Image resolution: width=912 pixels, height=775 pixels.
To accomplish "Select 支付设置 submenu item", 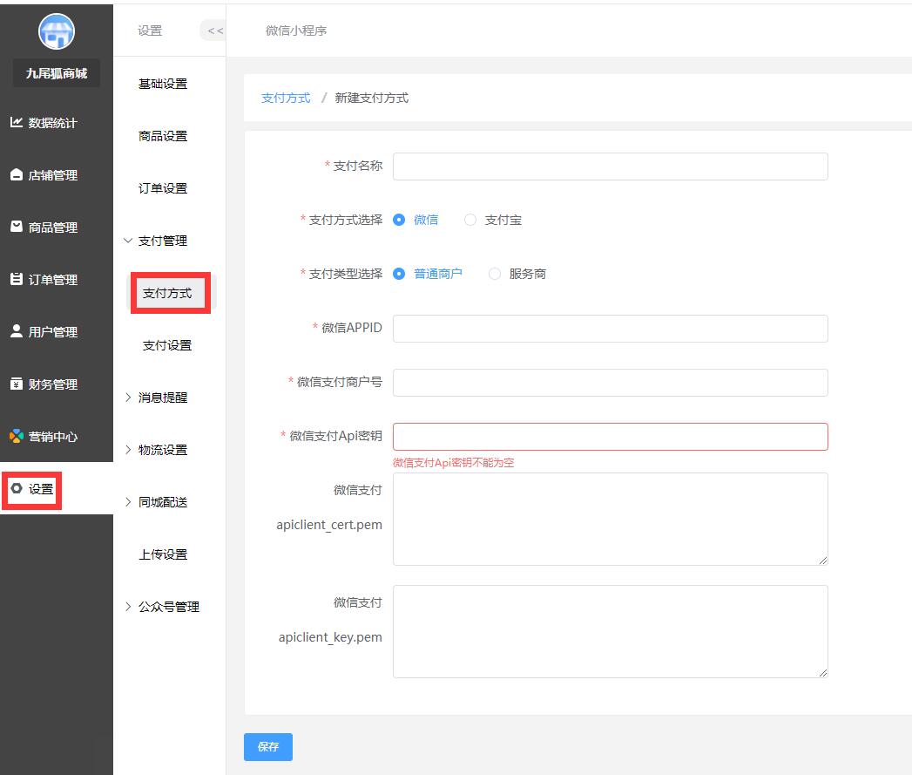I will click(167, 345).
